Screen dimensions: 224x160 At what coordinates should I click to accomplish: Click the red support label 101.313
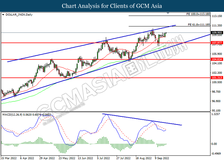[x=217, y=78]
